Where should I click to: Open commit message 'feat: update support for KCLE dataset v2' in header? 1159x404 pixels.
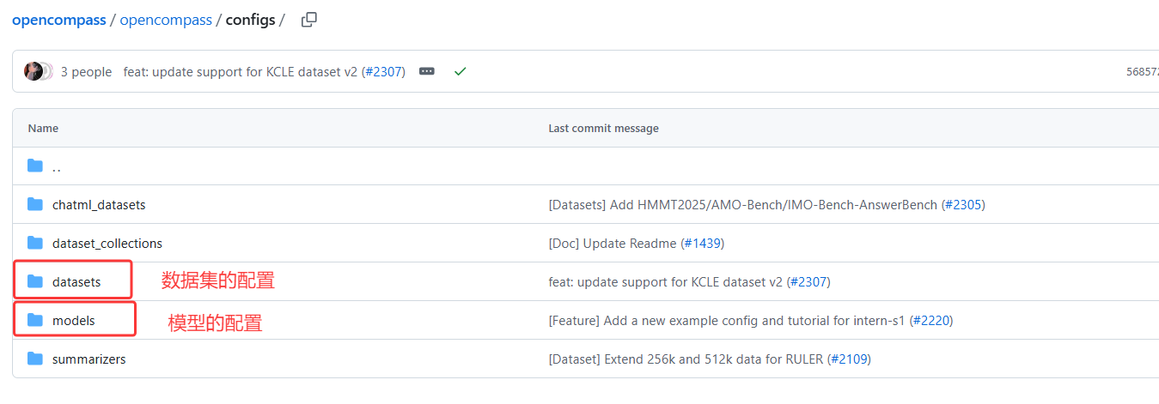[x=240, y=72]
